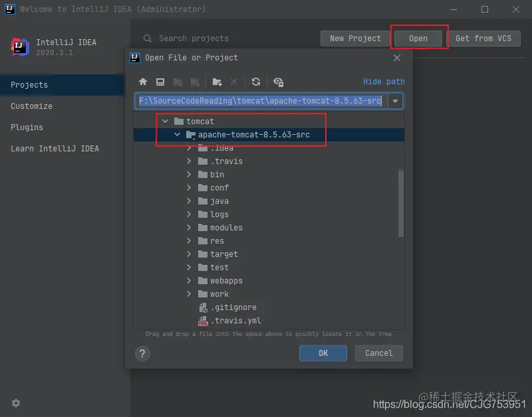This screenshot has height=417, width=532.
Task: Open Learn IntelliJ IDEA tab
Action: [55, 149]
